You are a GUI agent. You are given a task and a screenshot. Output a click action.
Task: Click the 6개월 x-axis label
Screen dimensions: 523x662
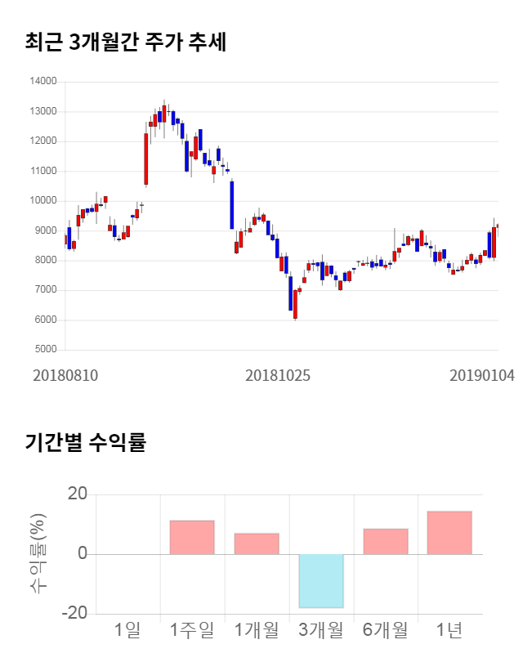click(385, 630)
